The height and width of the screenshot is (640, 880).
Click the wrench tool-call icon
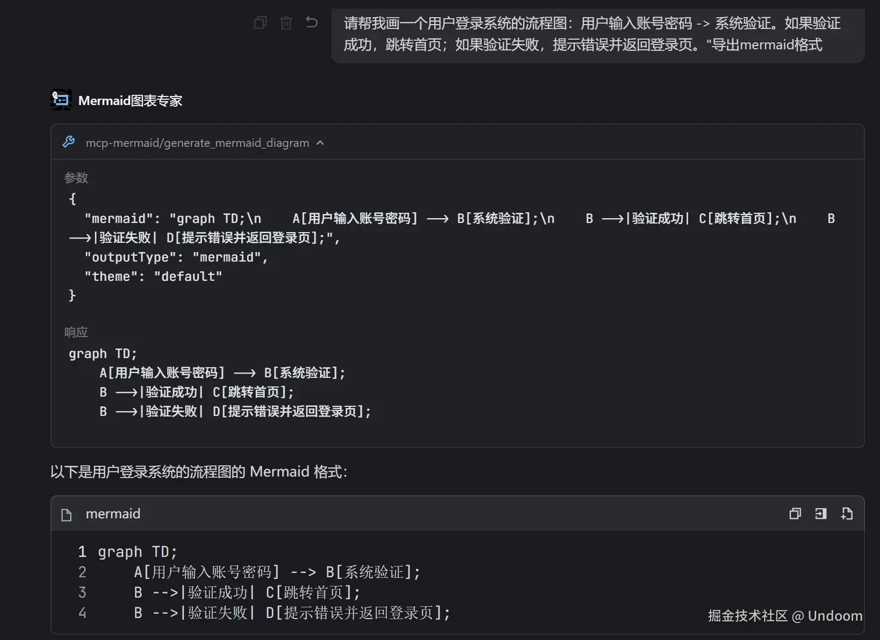69,142
